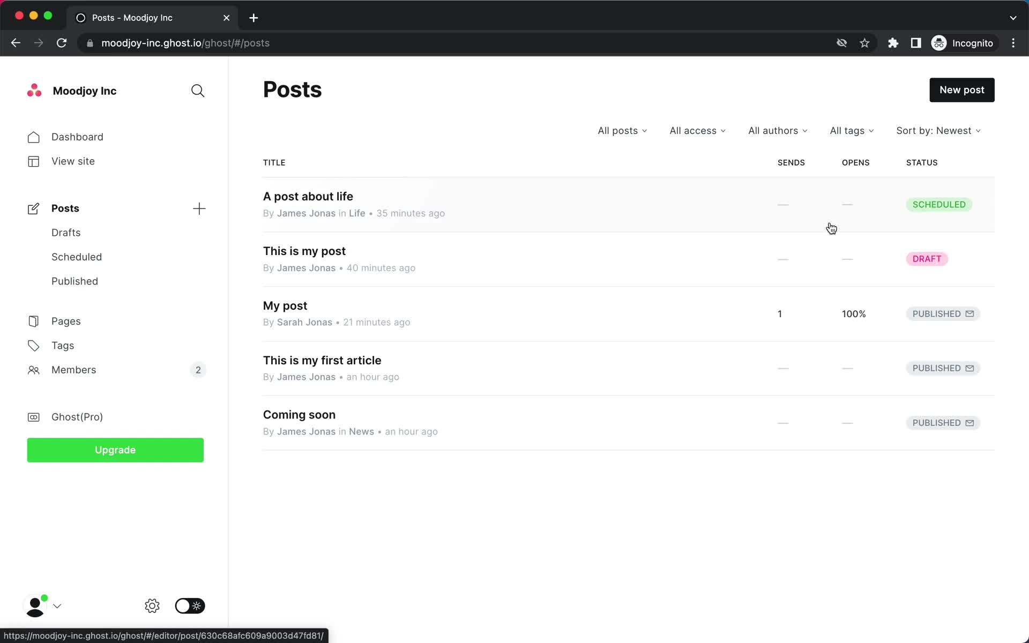1029x643 pixels.
Task: Select Published under Posts
Action: [x=74, y=281]
